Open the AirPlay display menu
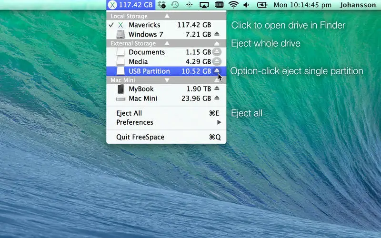The width and height of the screenshot is (381, 238). pyautogui.click(x=204, y=5)
